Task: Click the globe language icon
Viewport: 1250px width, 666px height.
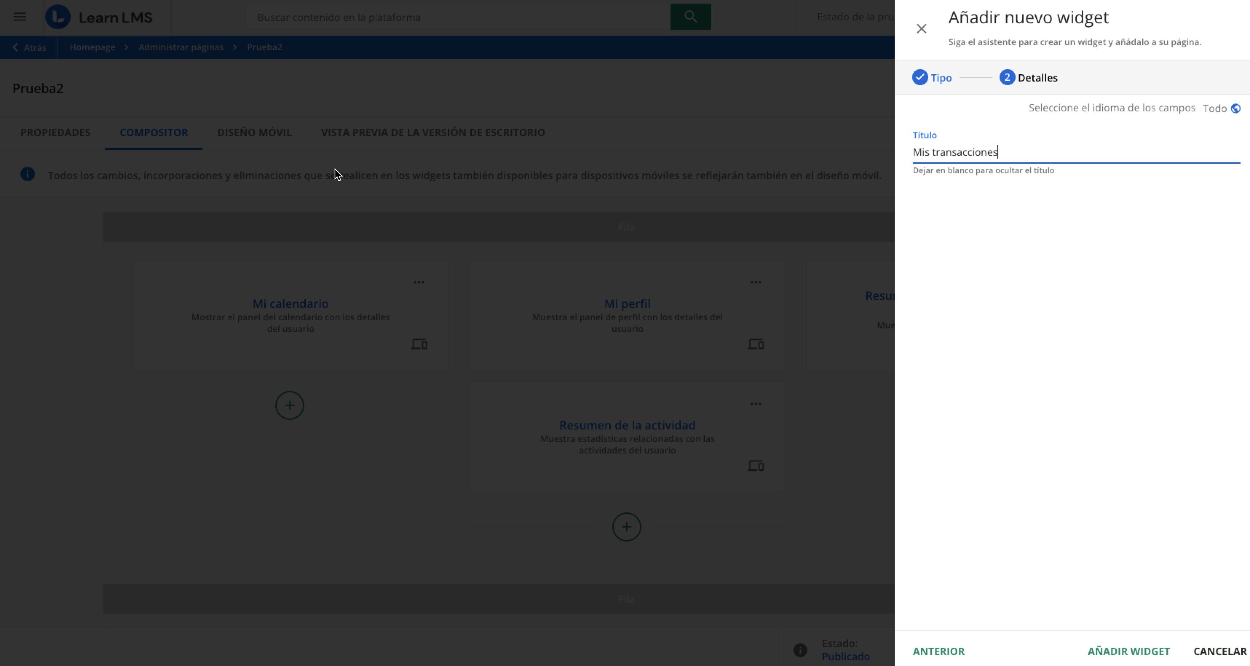Action: point(1235,109)
